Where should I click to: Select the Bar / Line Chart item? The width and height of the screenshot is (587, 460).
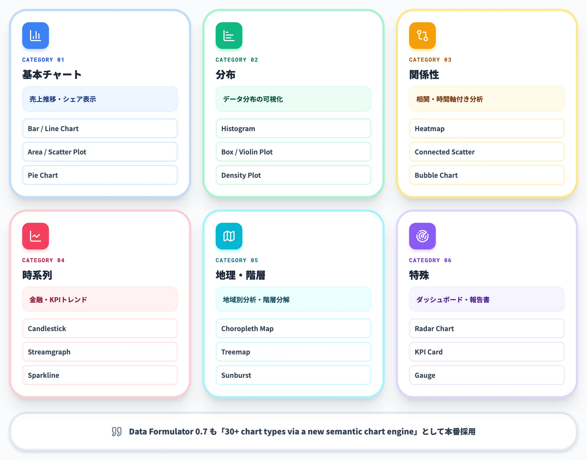(x=100, y=128)
